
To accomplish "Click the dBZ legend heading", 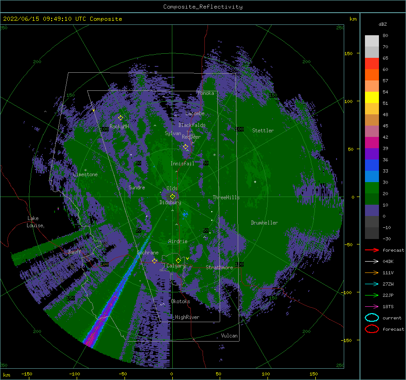I will coord(383,24).
